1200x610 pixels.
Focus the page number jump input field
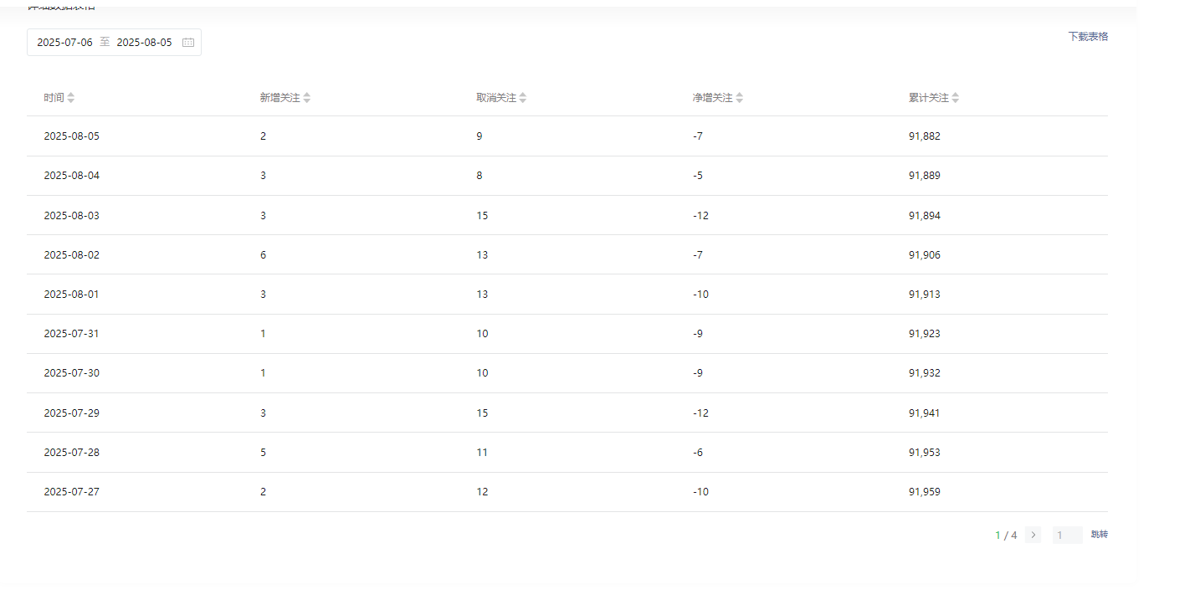pos(1067,535)
